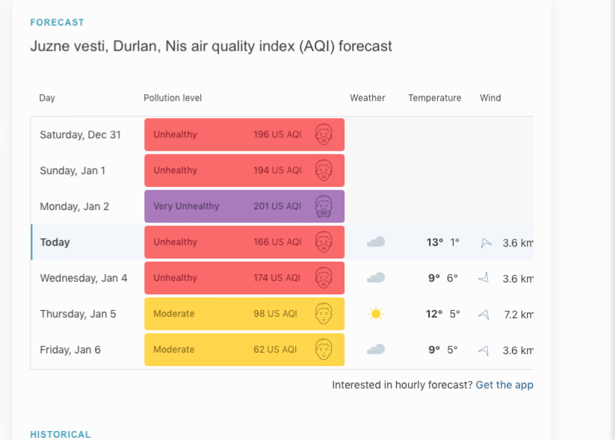615x440 pixels.
Task: Click the Wind column header
Action: pos(490,98)
